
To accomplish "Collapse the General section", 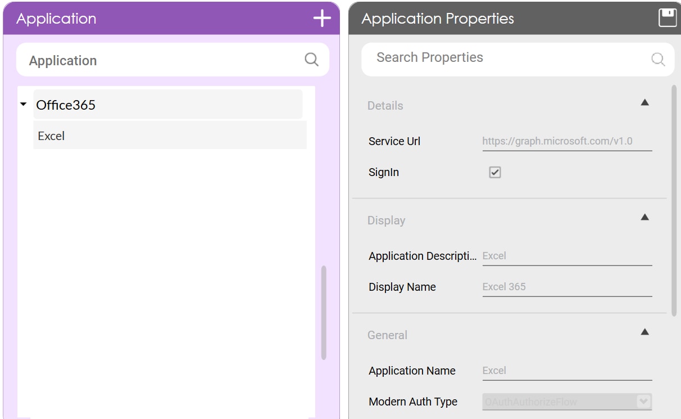I will click(x=645, y=332).
